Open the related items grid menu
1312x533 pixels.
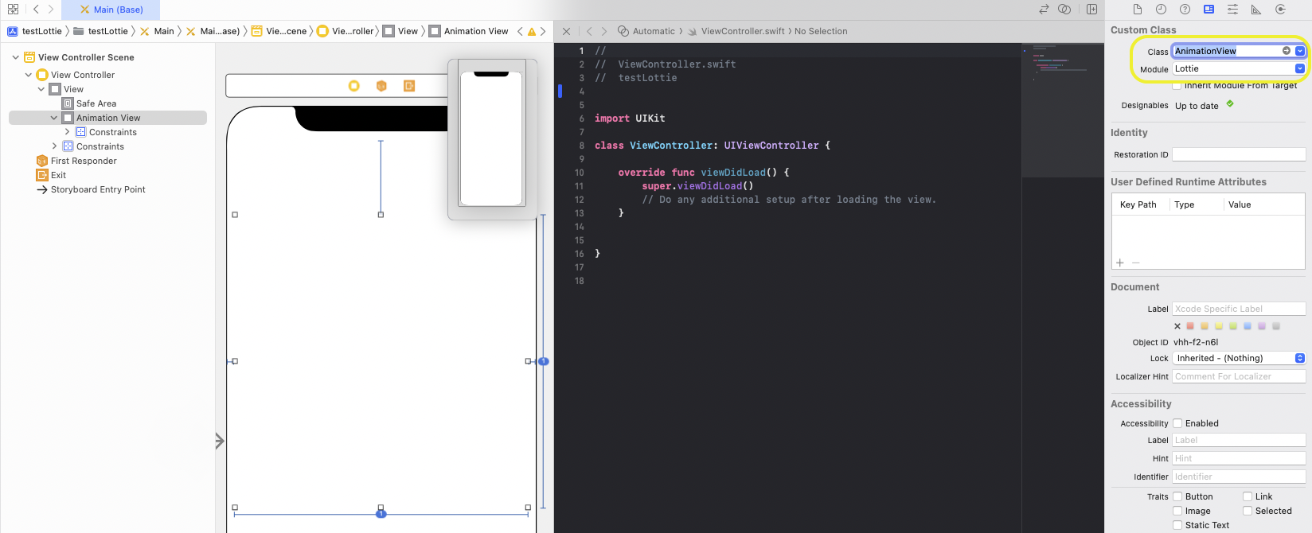click(13, 10)
